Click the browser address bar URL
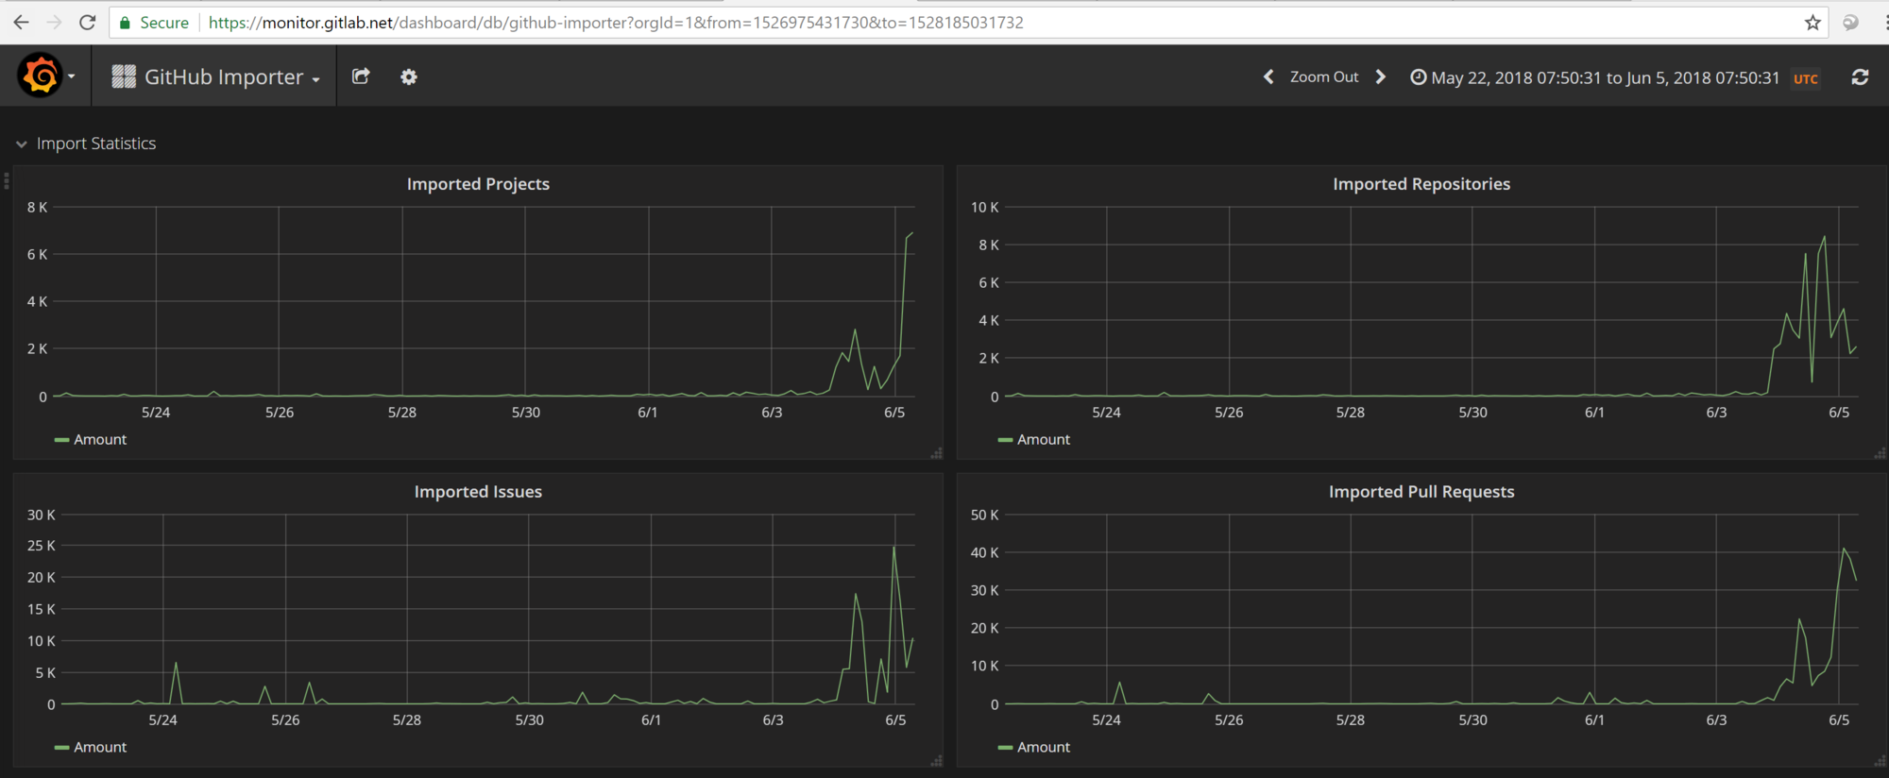This screenshot has width=1889, height=778. point(614,23)
